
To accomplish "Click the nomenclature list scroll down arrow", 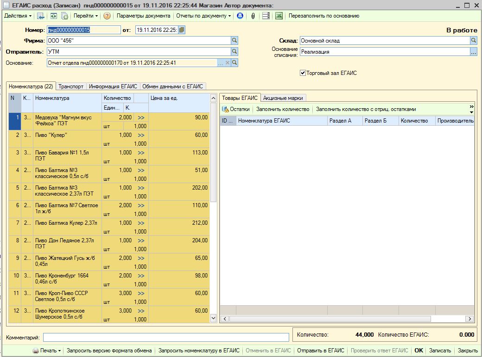I will tap(214, 318).
